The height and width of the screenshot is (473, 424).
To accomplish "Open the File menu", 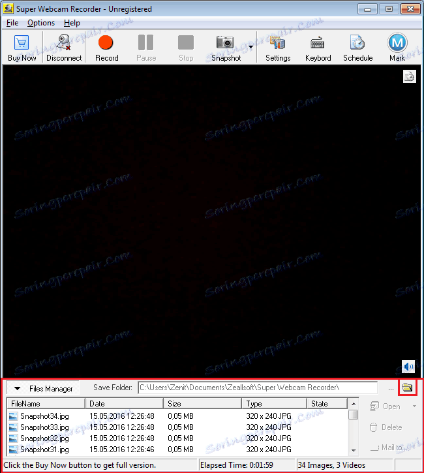I will [12, 23].
